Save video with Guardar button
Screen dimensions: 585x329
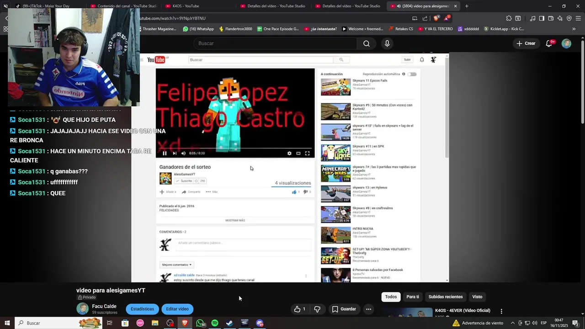(344, 309)
